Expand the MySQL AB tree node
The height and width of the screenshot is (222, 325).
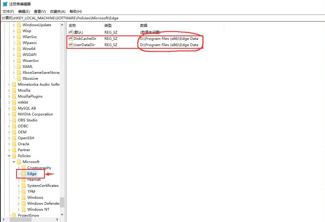click(9, 108)
